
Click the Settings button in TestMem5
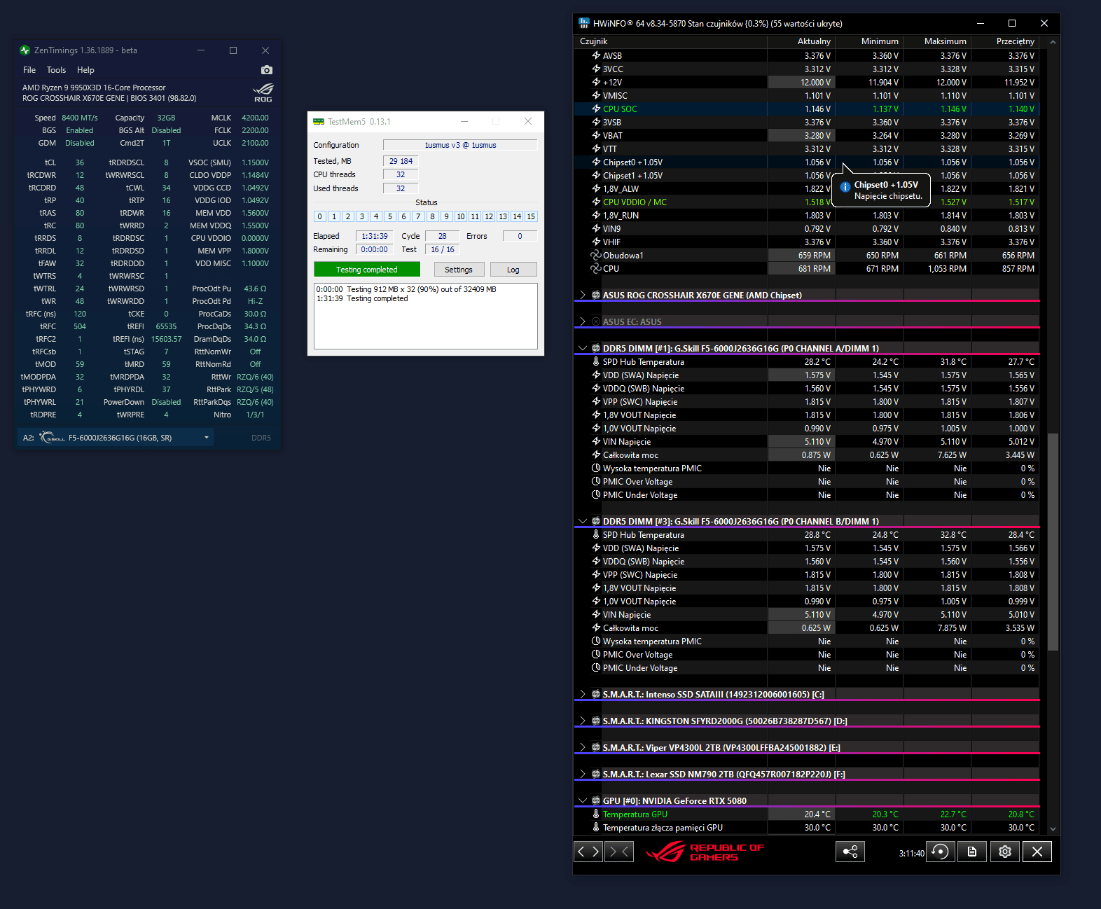pyautogui.click(x=459, y=270)
